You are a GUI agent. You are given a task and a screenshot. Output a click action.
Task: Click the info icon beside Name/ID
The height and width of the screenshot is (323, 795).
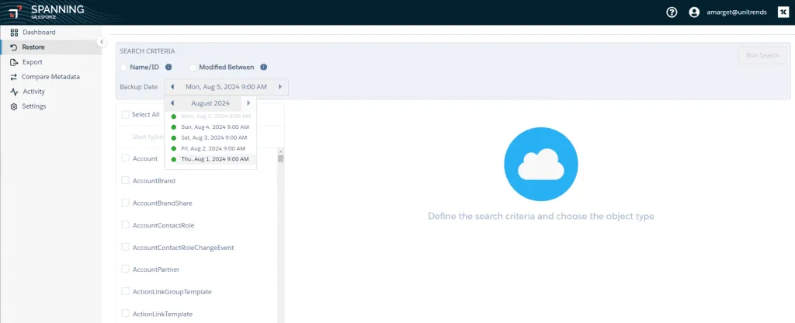(168, 68)
